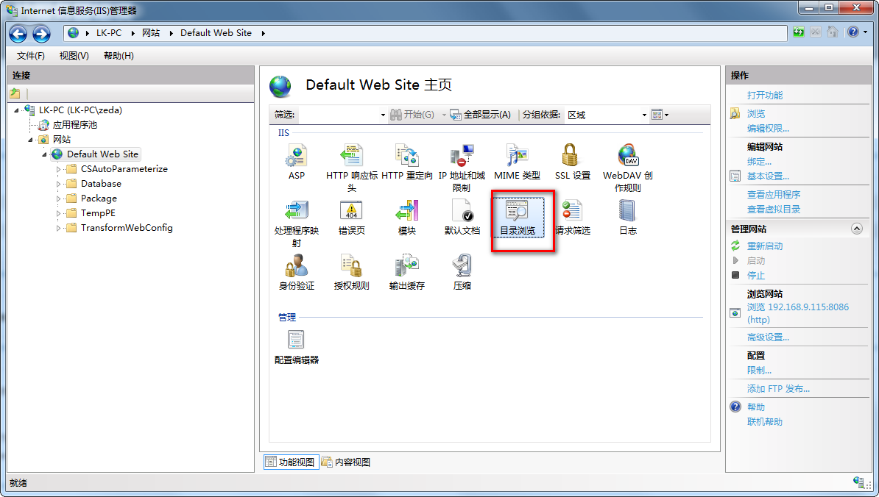
Task: Click 停止 to stop the website
Action: coord(755,276)
